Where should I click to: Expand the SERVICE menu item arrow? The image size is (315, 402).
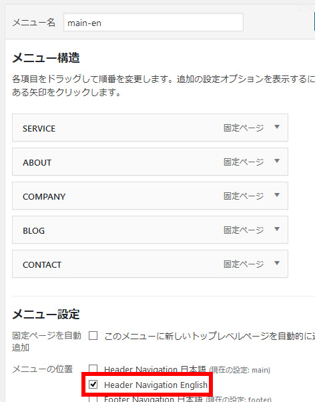click(x=277, y=127)
